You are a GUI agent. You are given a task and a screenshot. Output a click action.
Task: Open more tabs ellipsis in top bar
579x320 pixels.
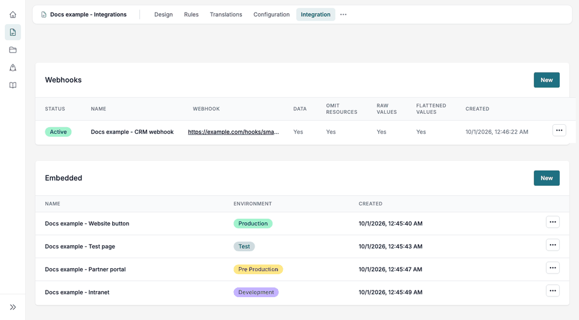coord(343,14)
